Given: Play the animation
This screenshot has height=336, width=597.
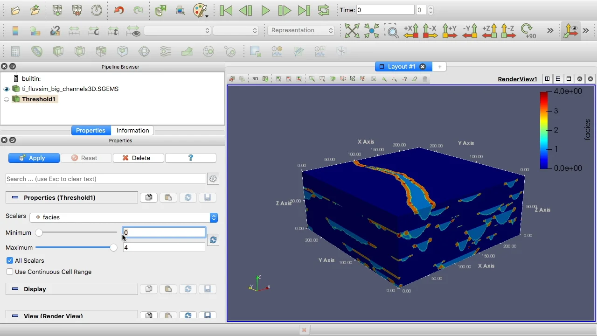Looking at the screenshot, I should (265, 10).
